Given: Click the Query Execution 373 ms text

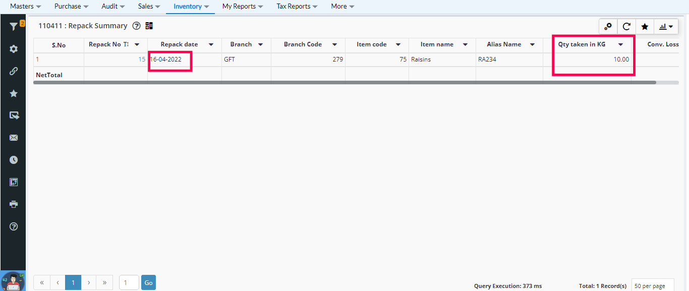Looking at the screenshot, I should 508,286.
